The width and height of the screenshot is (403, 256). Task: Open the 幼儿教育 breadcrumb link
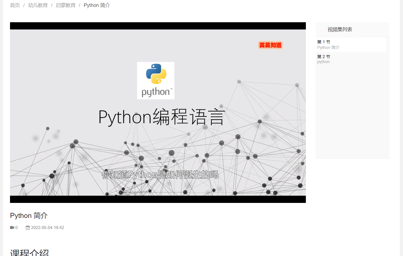coord(38,5)
